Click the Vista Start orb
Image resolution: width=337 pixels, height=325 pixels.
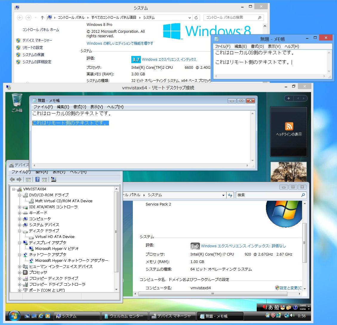[x=14, y=316]
